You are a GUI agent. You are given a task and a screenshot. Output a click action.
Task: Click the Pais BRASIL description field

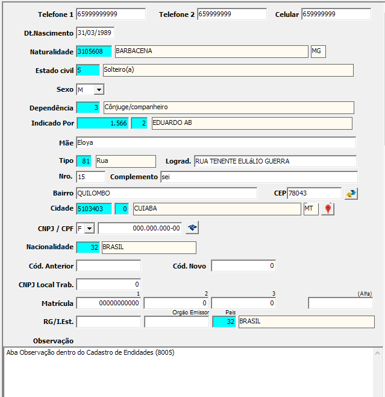[x=307, y=322]
